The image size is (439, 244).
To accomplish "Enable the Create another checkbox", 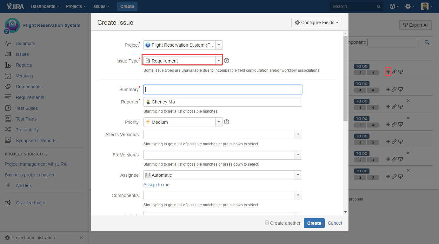I will point(267,223).
